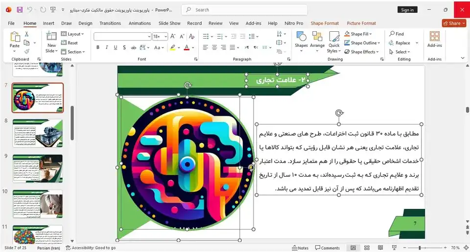470x252 pixels.
Task: Click the Replace button
Action: click(399, 43)
